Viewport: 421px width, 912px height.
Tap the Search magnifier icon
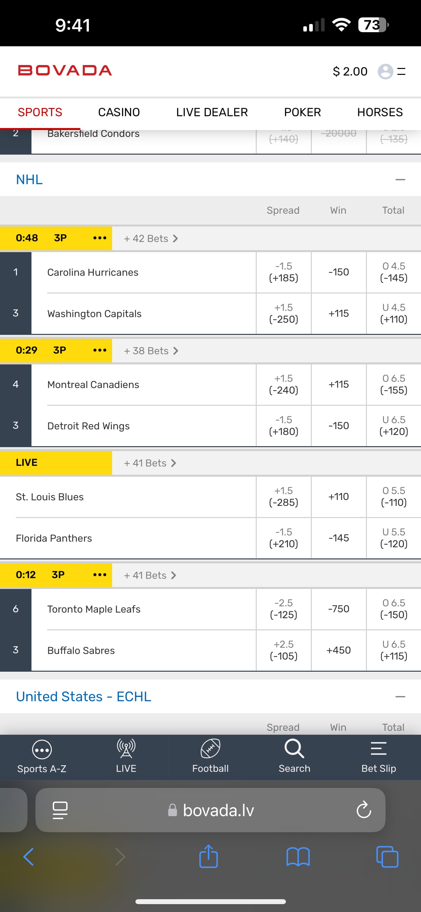(294, 749)
